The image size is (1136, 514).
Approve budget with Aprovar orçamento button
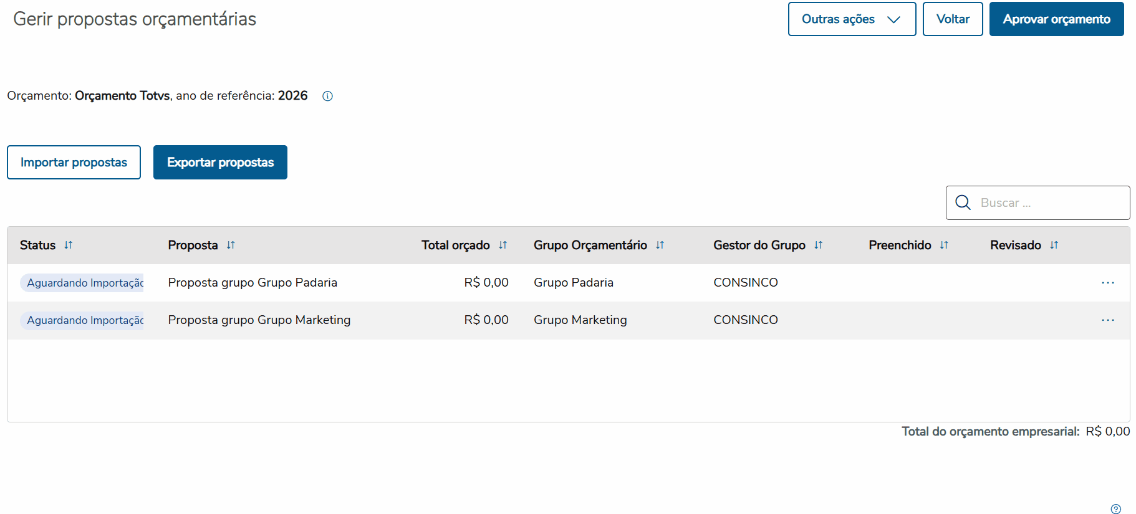coord(1056,19)
